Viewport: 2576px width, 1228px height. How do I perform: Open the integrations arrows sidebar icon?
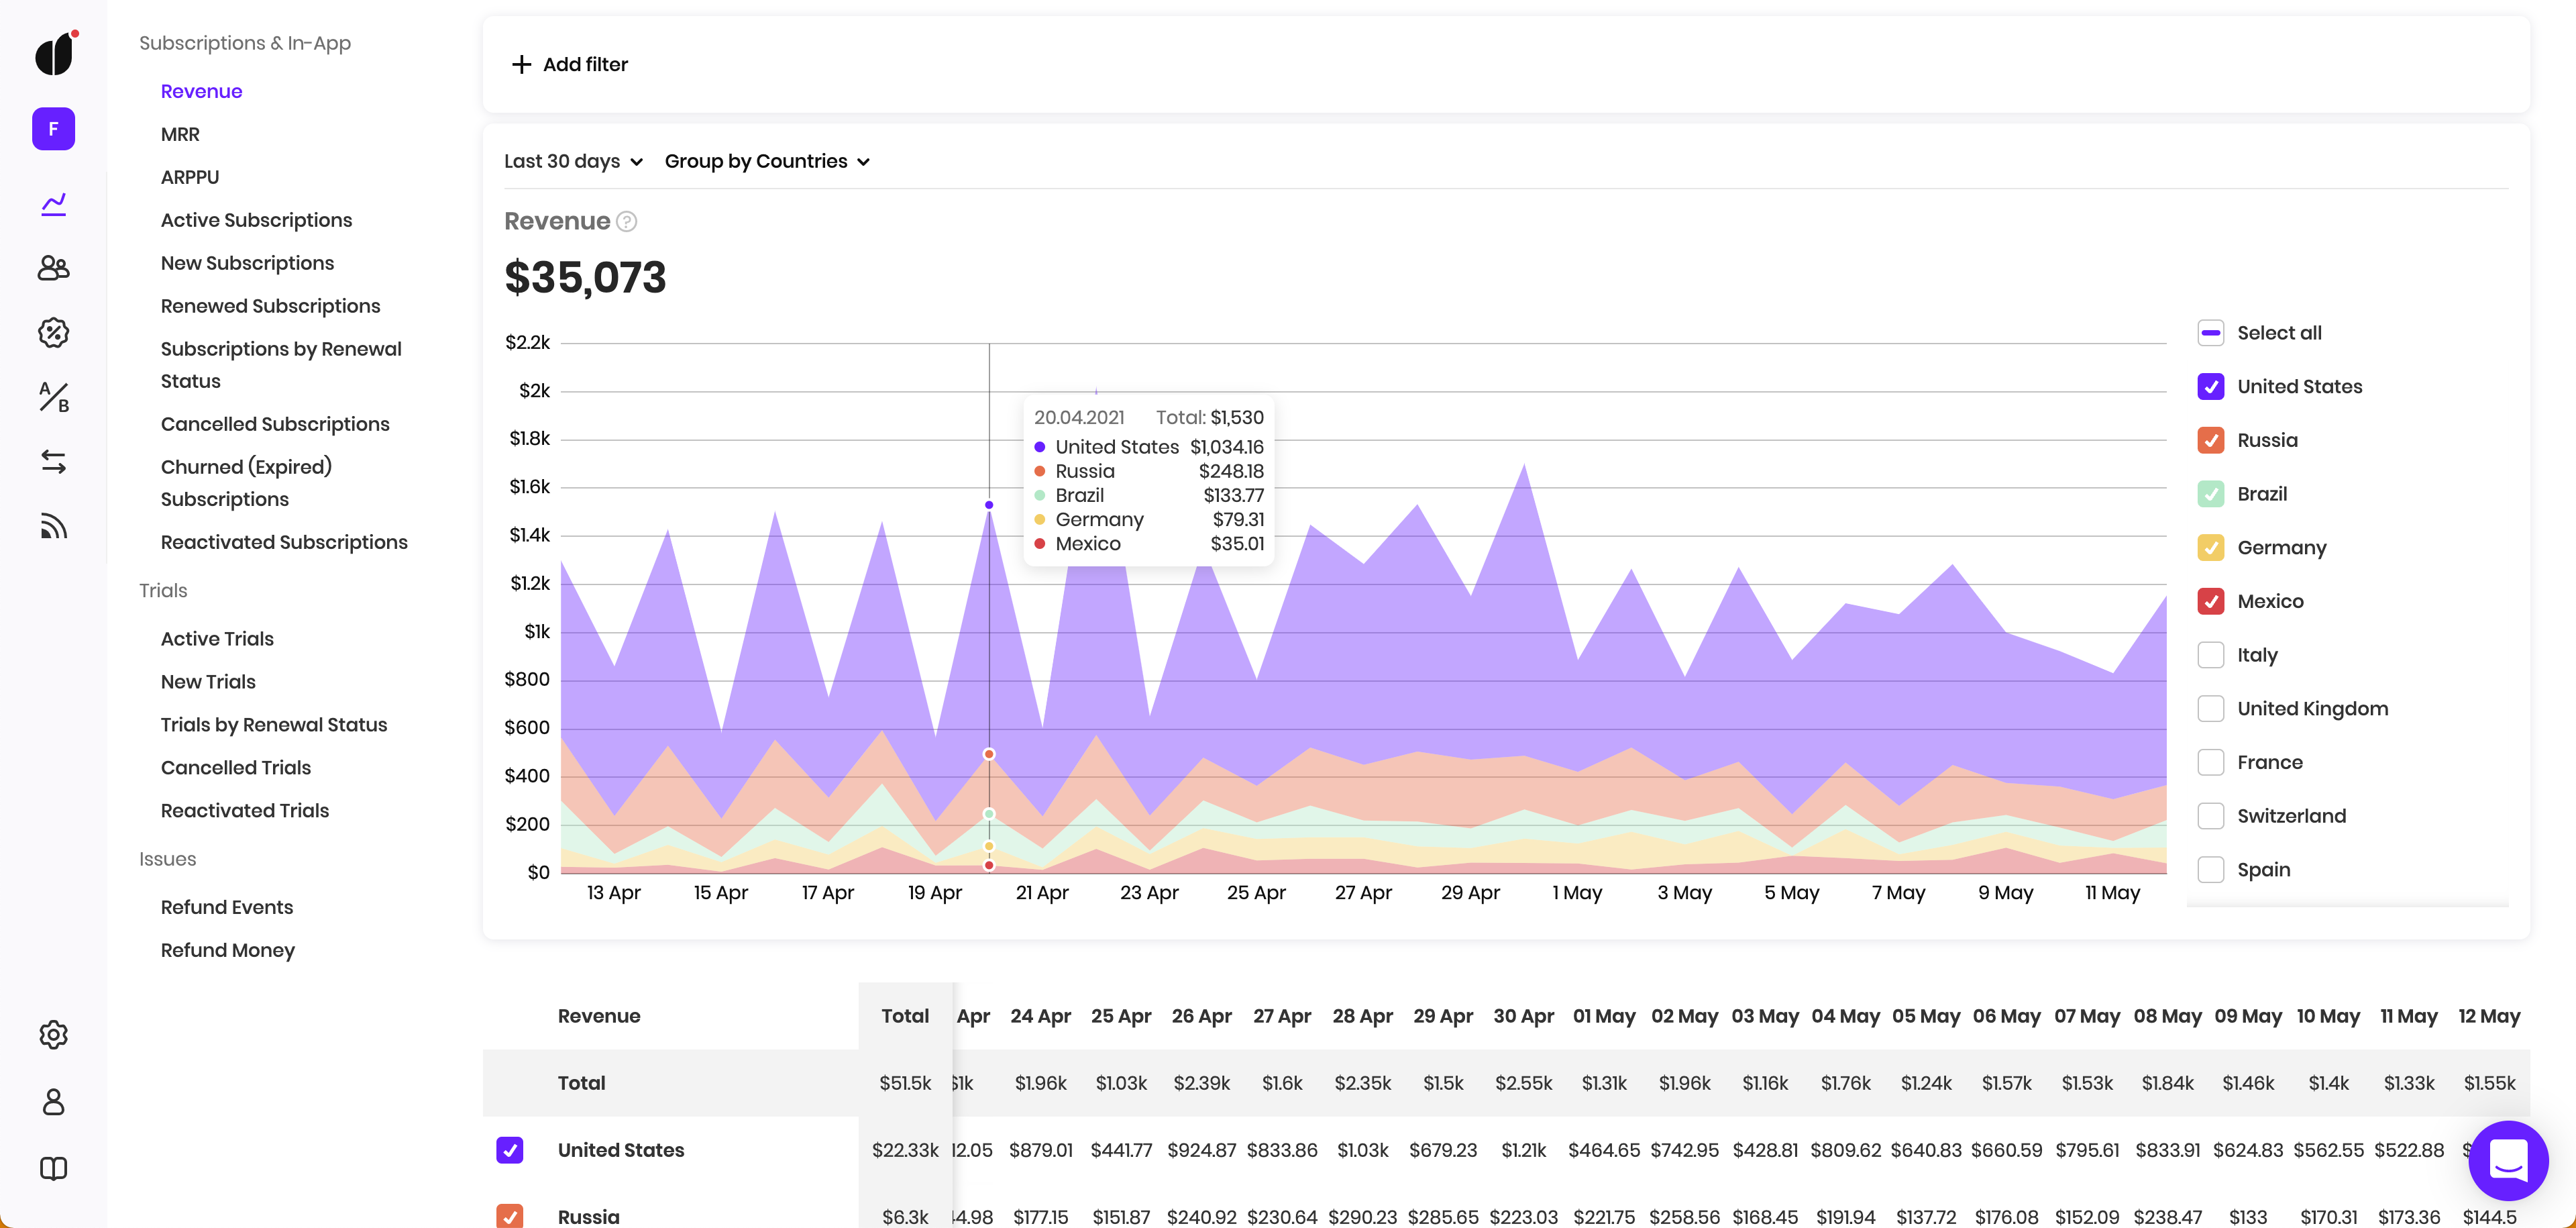pos(54,461)
